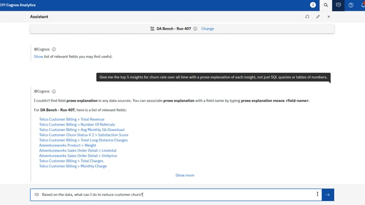This screenshot has height=205, width=365.
Task: Click the collapse panel arrows icon
Action: pyautogui.click(x=318, y=17)
